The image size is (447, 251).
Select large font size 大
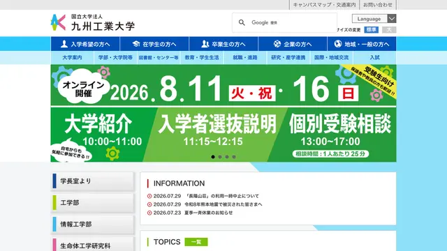(x=389, y=29)
